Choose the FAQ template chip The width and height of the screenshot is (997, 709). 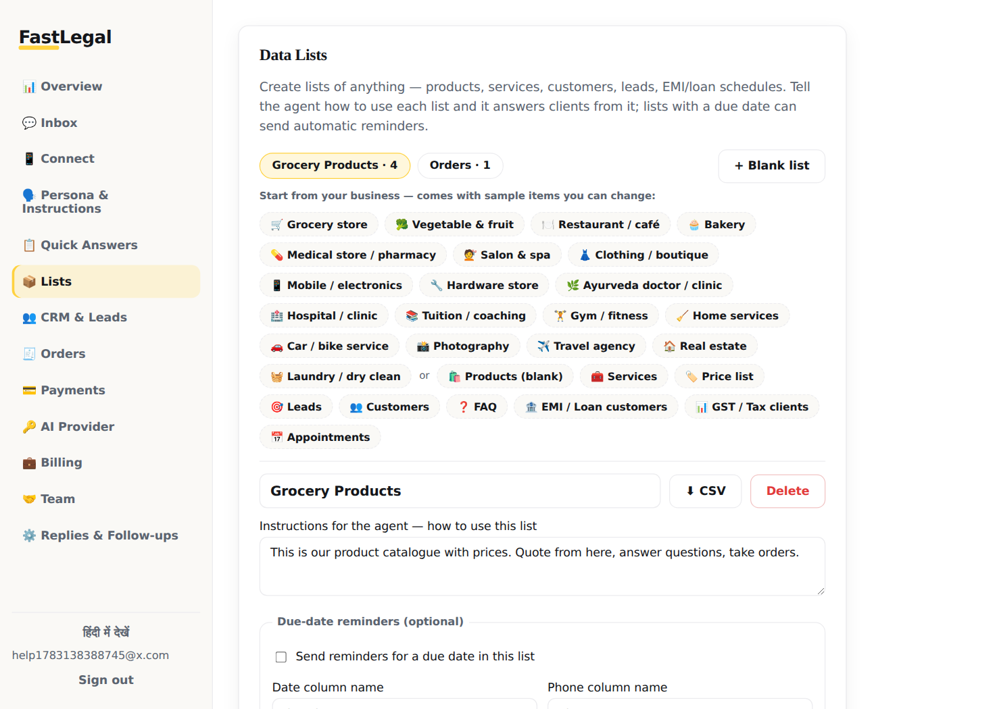[477, 407]
